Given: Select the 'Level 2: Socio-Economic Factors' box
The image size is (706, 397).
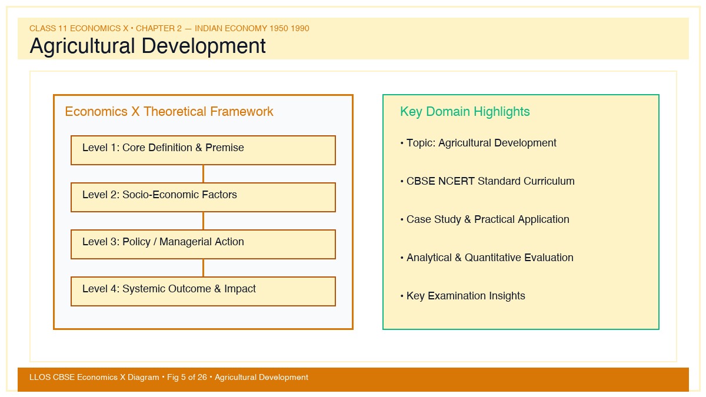Looking at the screenshot, I should tap(203, 197).
